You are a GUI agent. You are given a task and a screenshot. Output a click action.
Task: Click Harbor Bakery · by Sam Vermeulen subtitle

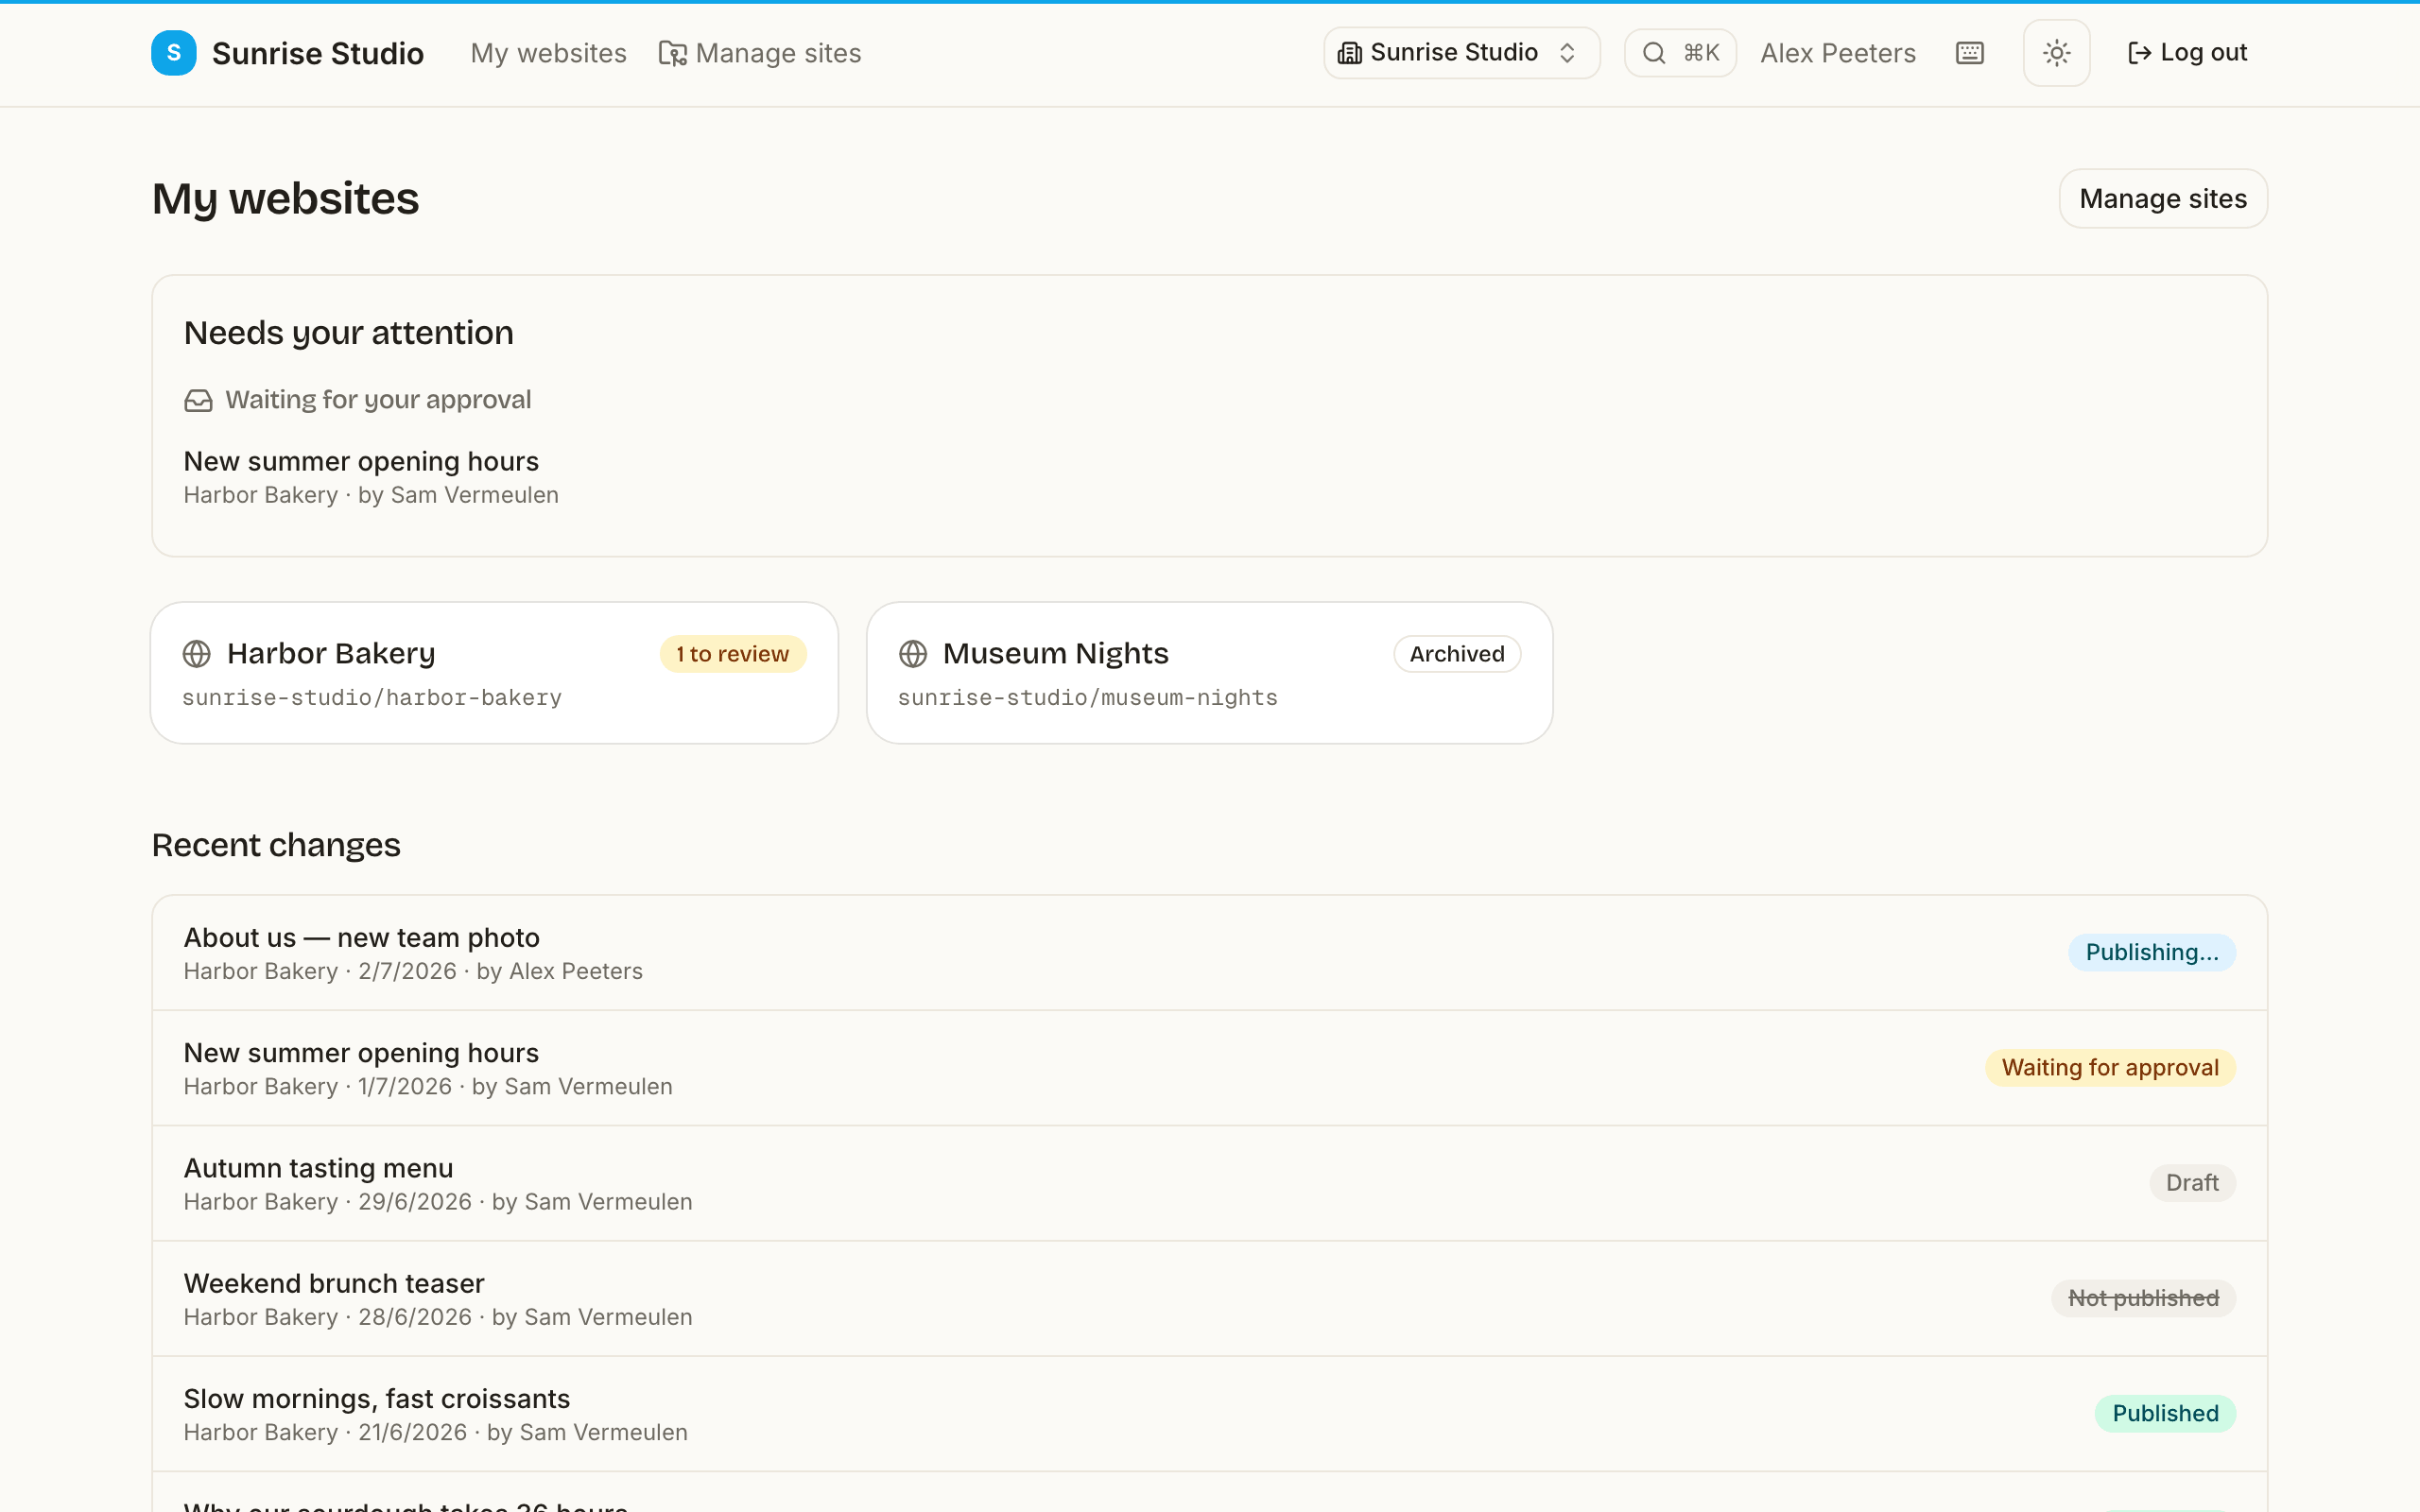371,496
